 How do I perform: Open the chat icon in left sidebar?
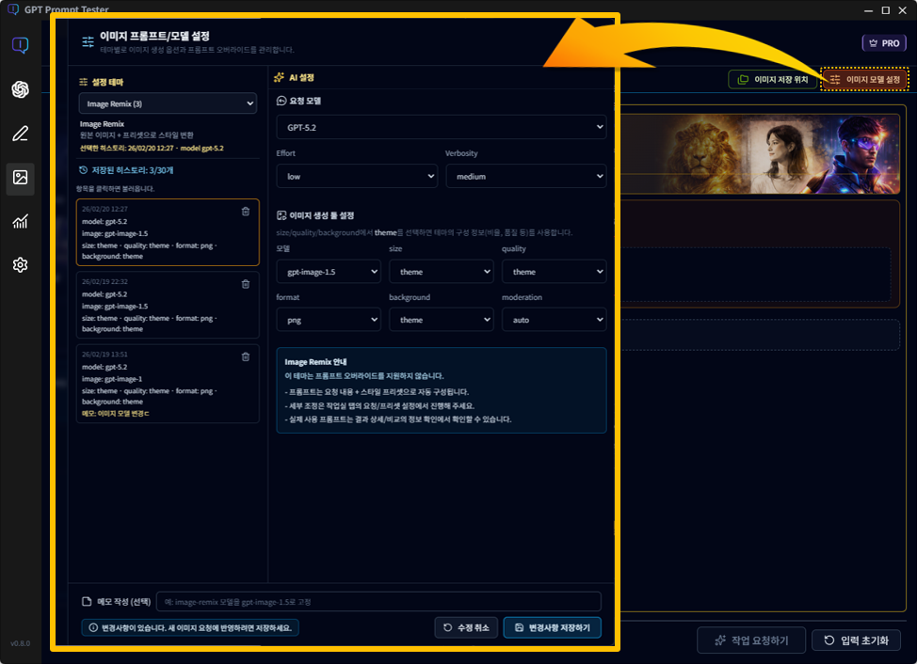coord(20,45)
